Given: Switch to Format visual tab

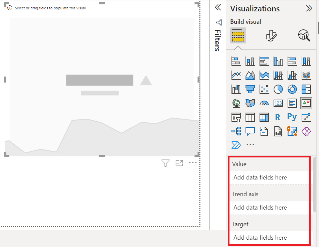Looking at the screenshot, I should (x=271, y=36).
